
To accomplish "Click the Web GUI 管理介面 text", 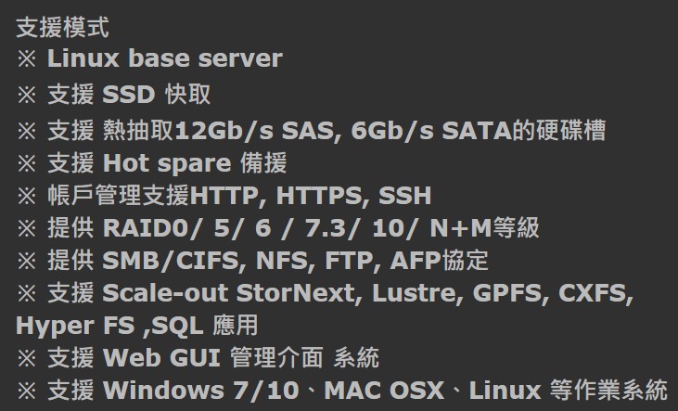I will (x=212, y=358).
